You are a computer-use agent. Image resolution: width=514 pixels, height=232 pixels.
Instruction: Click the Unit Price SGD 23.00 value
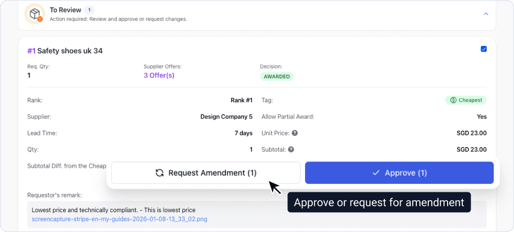[x=471, y=133]
